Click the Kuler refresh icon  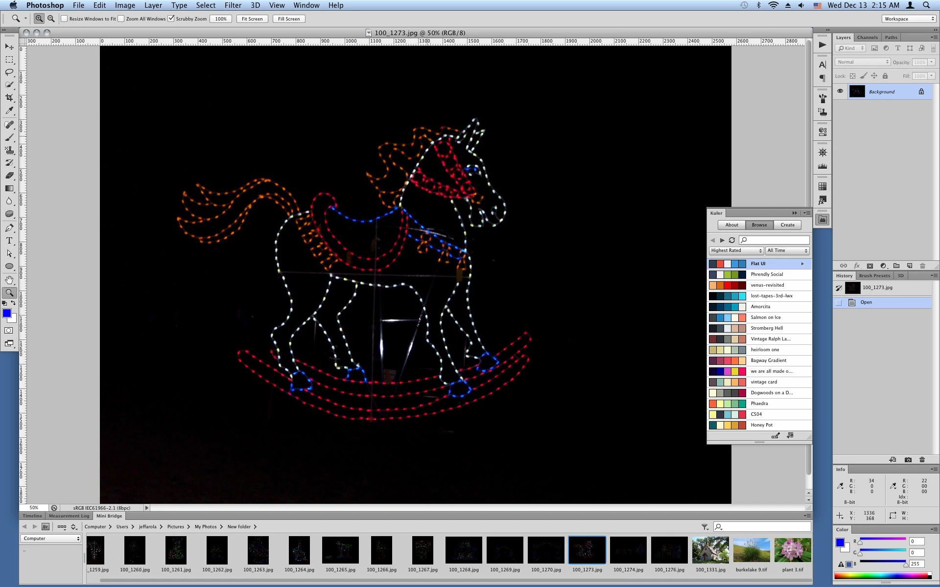[732, 240]
